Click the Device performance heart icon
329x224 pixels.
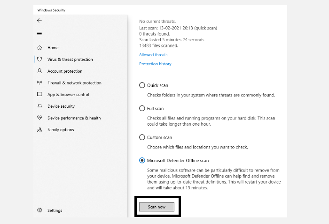click(x=39, y=118)
